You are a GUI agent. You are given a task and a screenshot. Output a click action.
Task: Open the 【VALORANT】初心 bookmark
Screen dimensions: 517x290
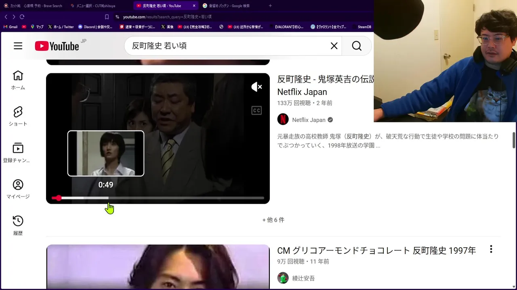(286, 27)
